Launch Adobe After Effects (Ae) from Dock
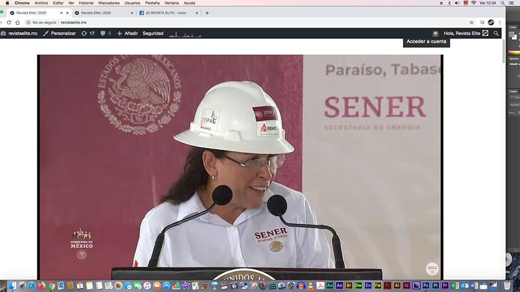520x292 pixels. tap(339, 285)
